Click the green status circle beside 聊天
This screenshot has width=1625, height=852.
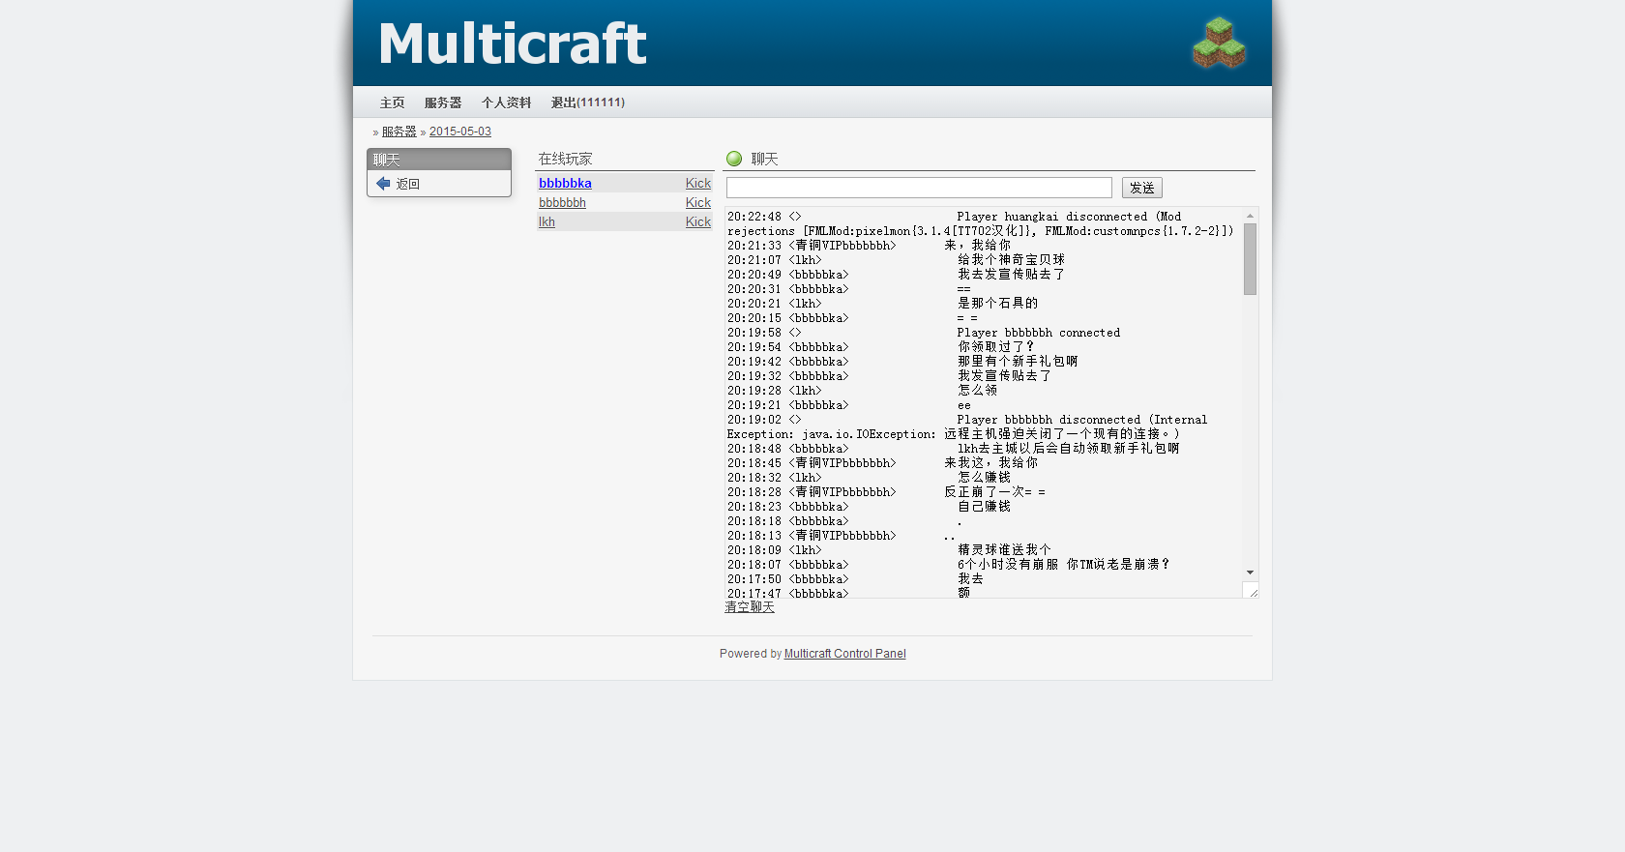click(x=734, y=159)
